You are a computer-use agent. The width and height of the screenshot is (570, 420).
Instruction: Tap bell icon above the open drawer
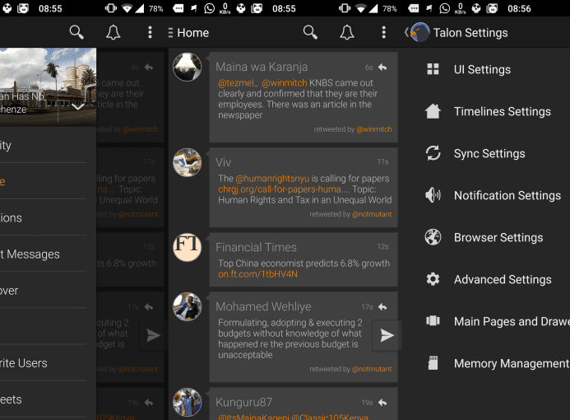point(113,32)
